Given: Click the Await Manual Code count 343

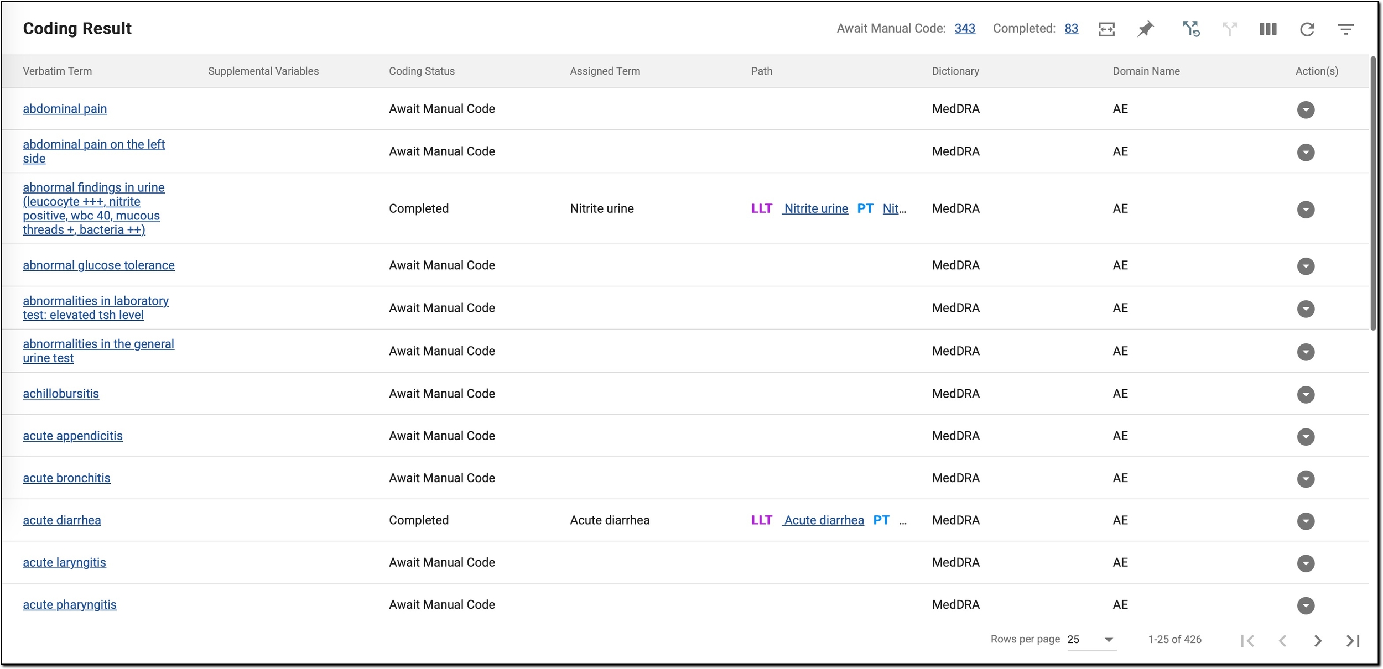Looking at the screenshot, I should pyautogui.click(x=965, y=29).
